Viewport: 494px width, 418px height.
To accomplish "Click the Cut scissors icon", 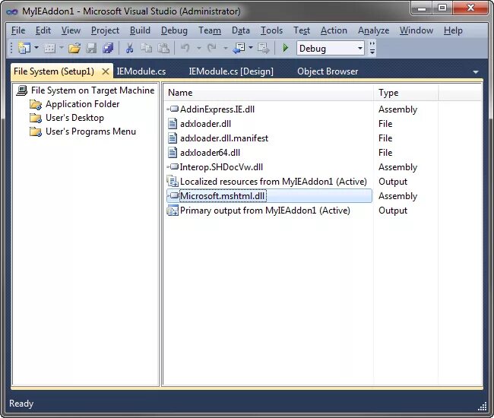I will 129,48.
